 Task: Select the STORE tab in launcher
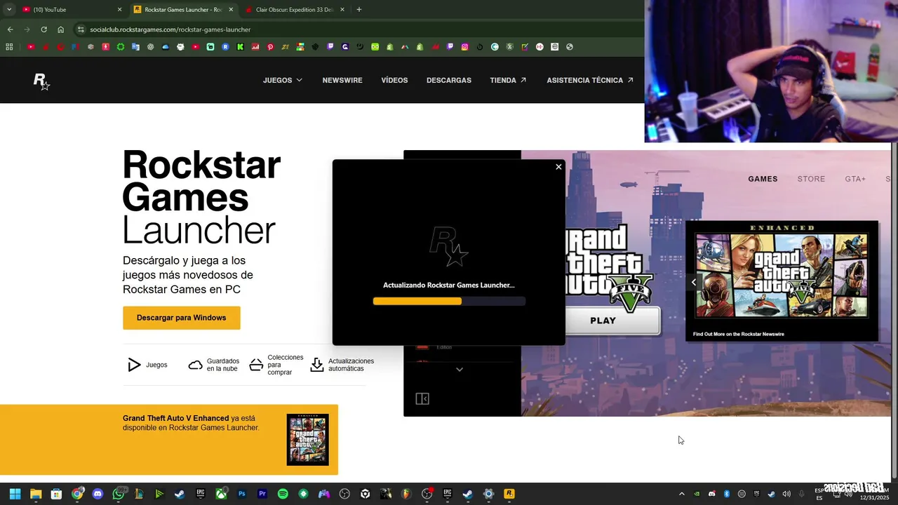(x=811, y=179)
